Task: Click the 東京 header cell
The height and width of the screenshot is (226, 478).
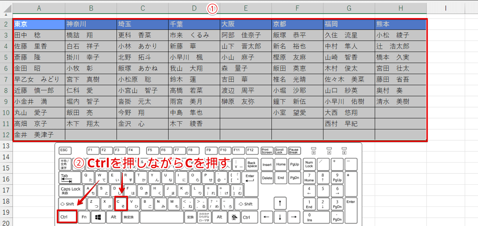Action: pos(39,24)
